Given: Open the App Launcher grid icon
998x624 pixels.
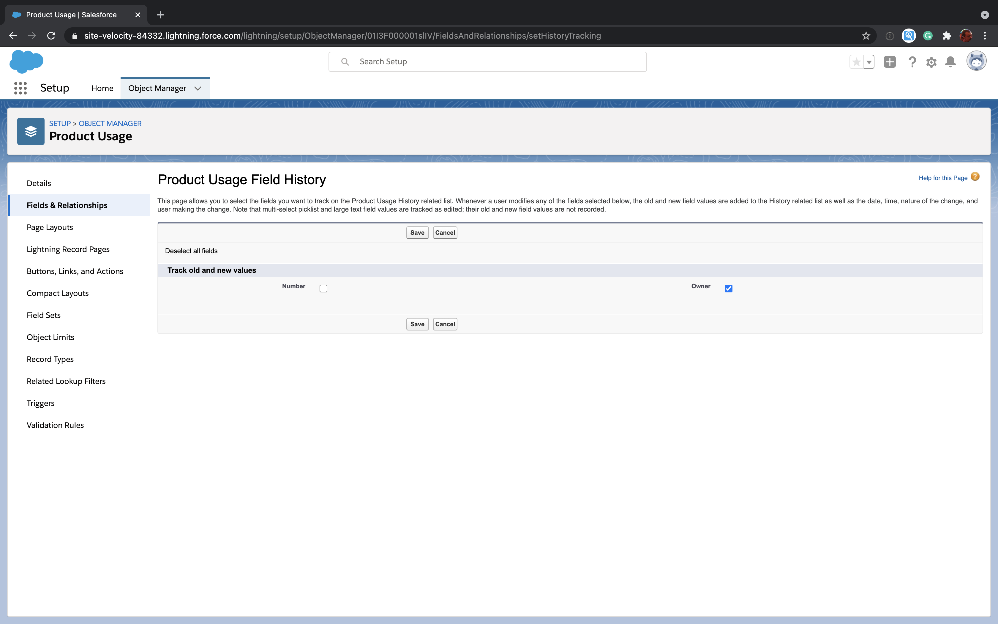Looking at the screenshot, I should click(20, 88).
